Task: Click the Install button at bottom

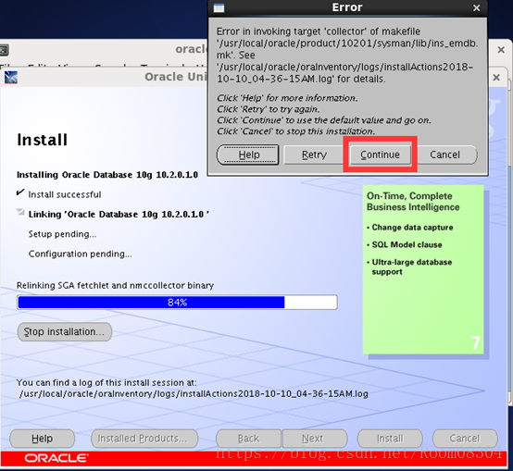Action: tap(390, 439)
